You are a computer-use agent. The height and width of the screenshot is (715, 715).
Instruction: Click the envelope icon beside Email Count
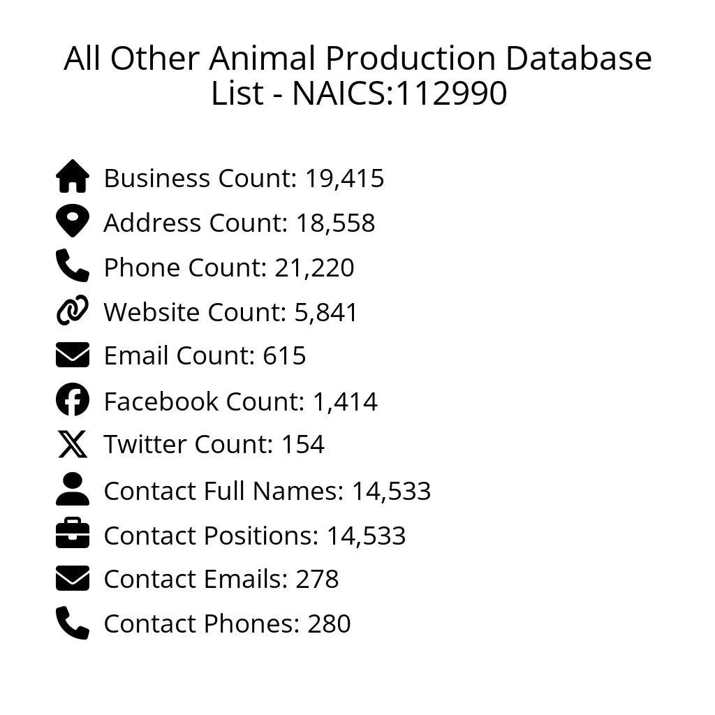(73, 355)
